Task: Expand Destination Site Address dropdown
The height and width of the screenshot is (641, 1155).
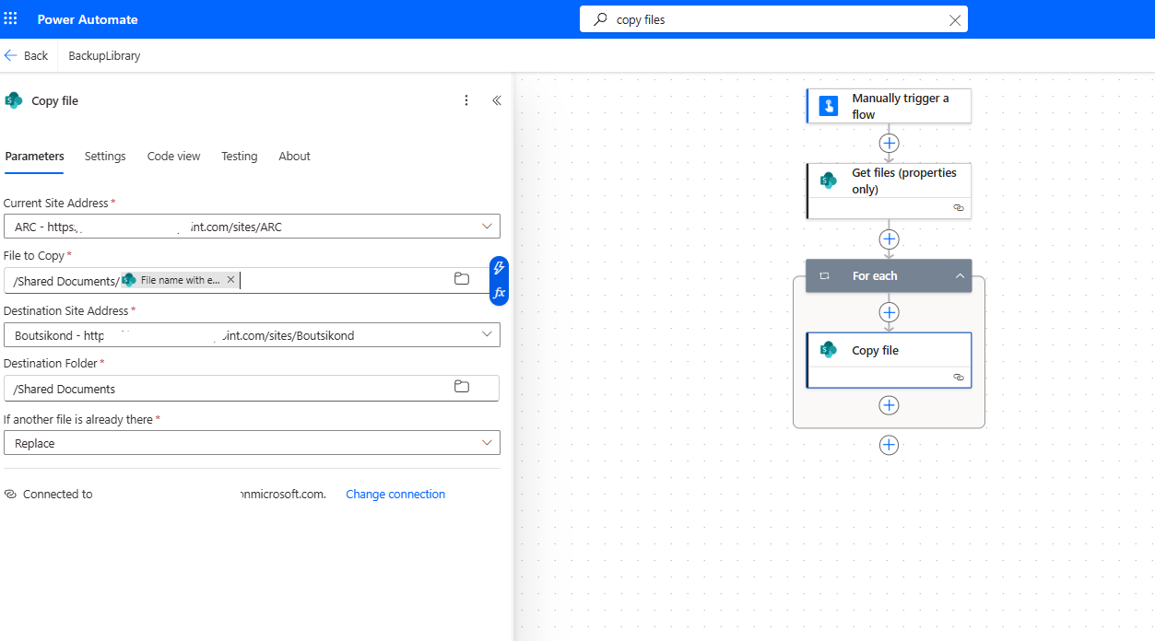Action: click(487, 334)
